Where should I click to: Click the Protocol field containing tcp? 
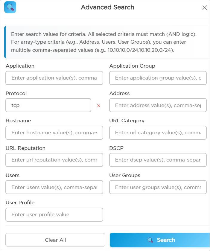click(x=48, y=105)
